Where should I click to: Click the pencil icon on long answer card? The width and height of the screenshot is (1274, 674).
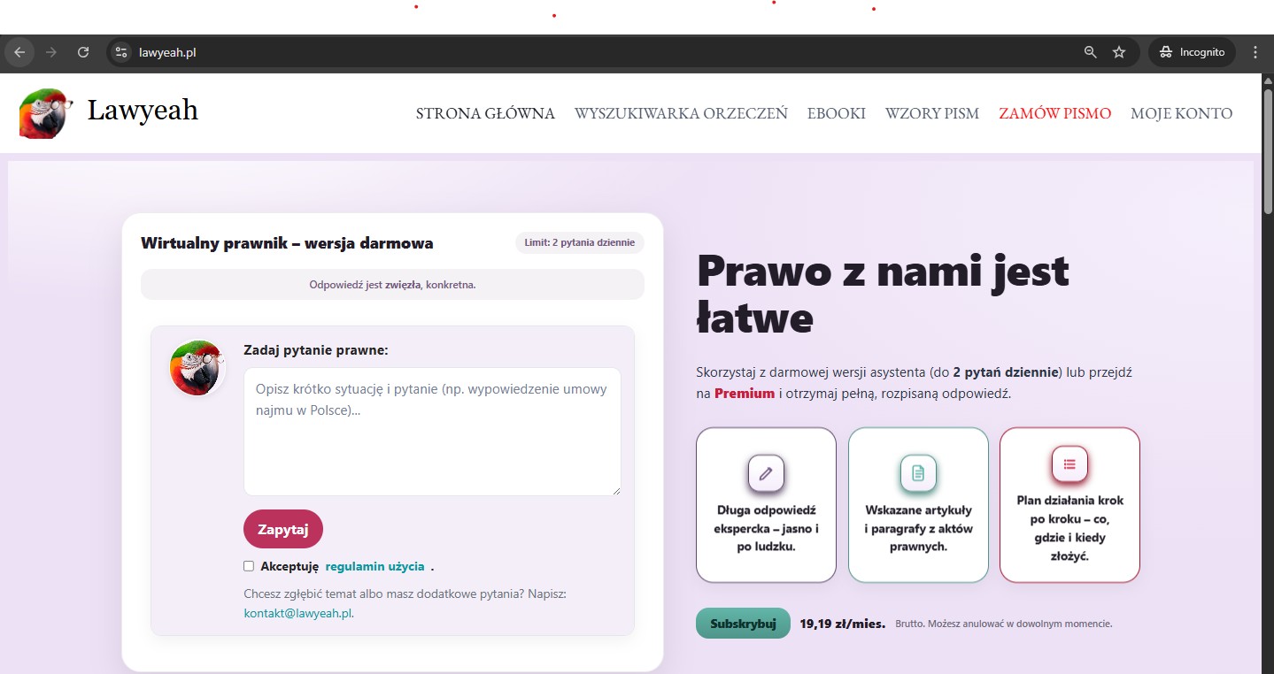click(766, 473)
